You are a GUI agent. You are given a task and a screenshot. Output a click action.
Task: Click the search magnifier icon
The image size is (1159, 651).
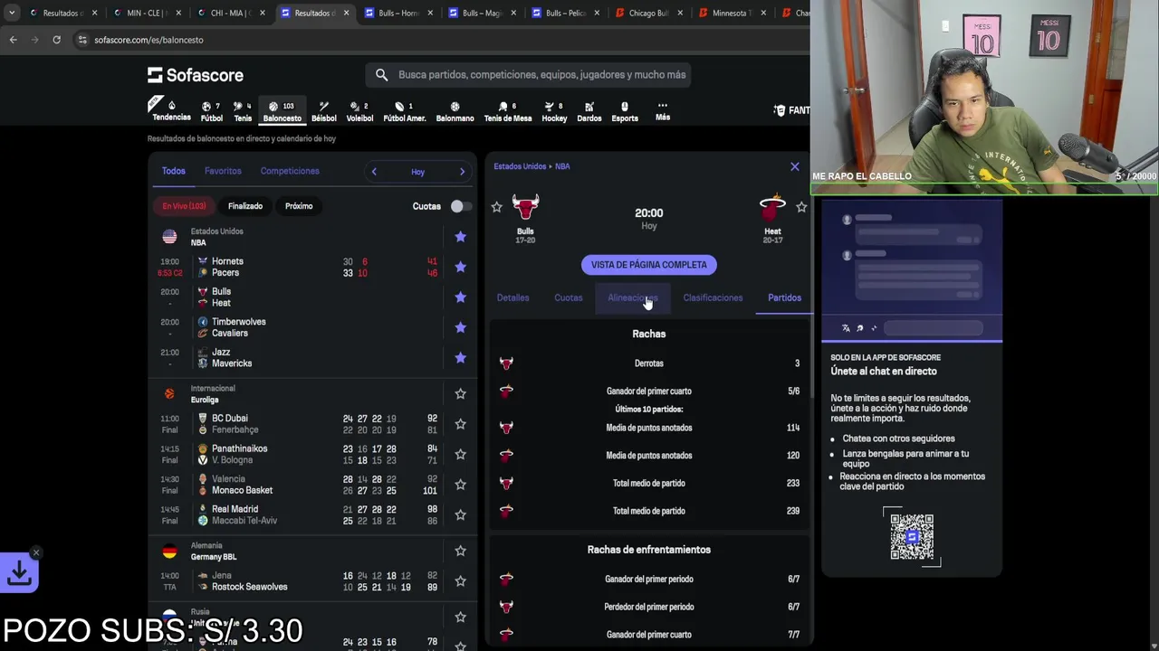coord(381,75)
